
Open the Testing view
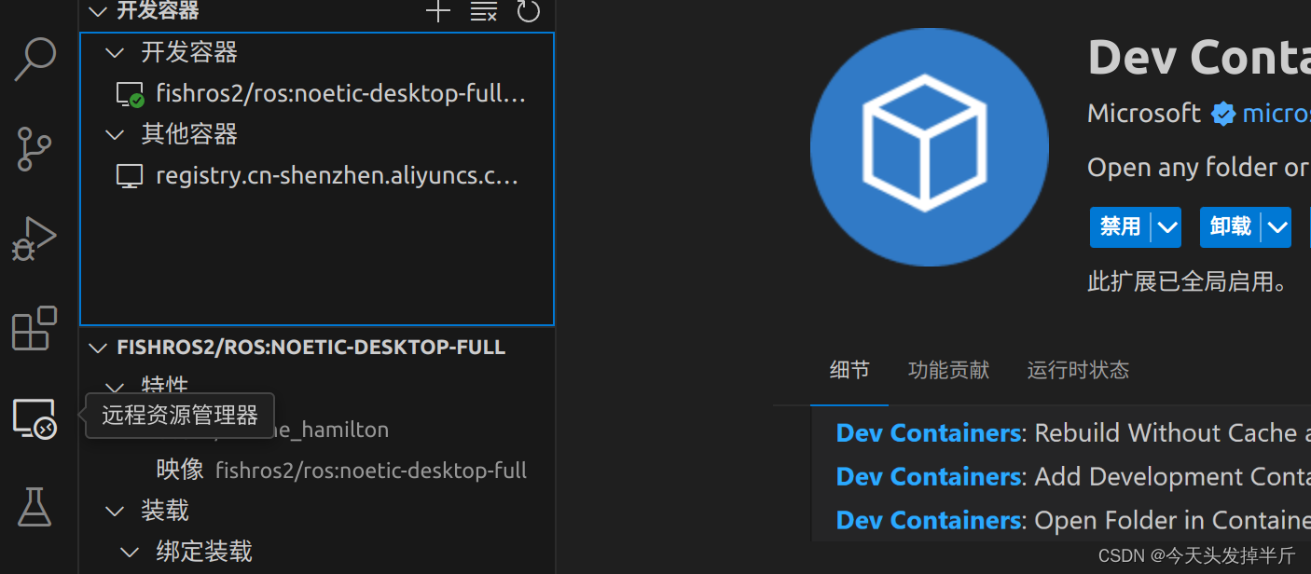coord(35,507)
